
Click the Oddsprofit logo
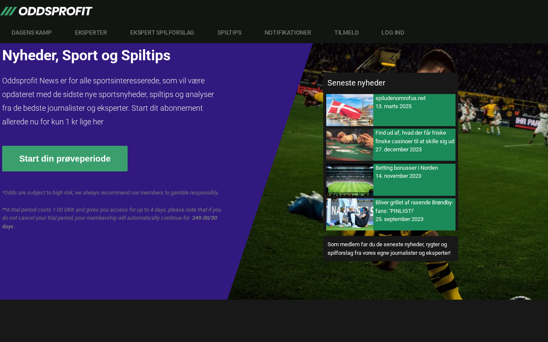point(46,11)
